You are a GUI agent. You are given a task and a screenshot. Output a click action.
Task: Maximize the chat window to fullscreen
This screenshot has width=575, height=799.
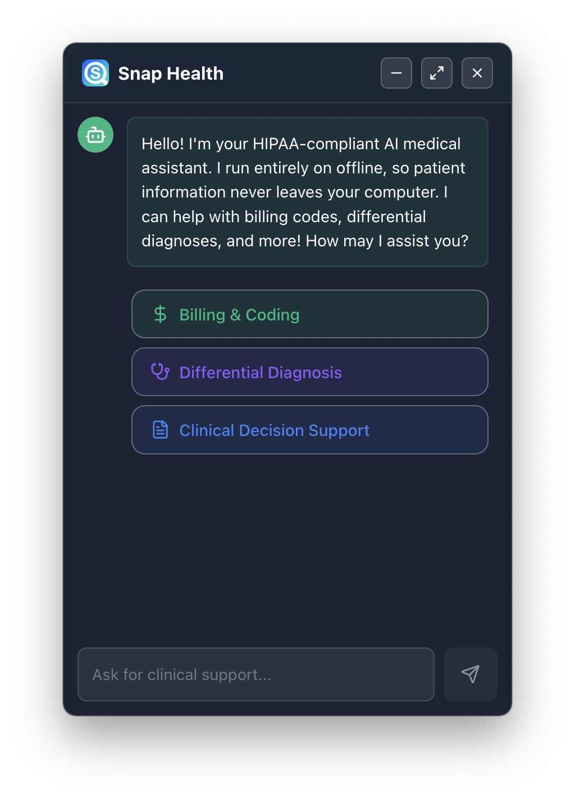click(436, 73)
